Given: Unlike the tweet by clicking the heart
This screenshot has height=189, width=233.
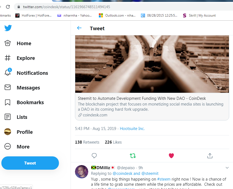Looking at the screenshot, I should click(171, 156).
